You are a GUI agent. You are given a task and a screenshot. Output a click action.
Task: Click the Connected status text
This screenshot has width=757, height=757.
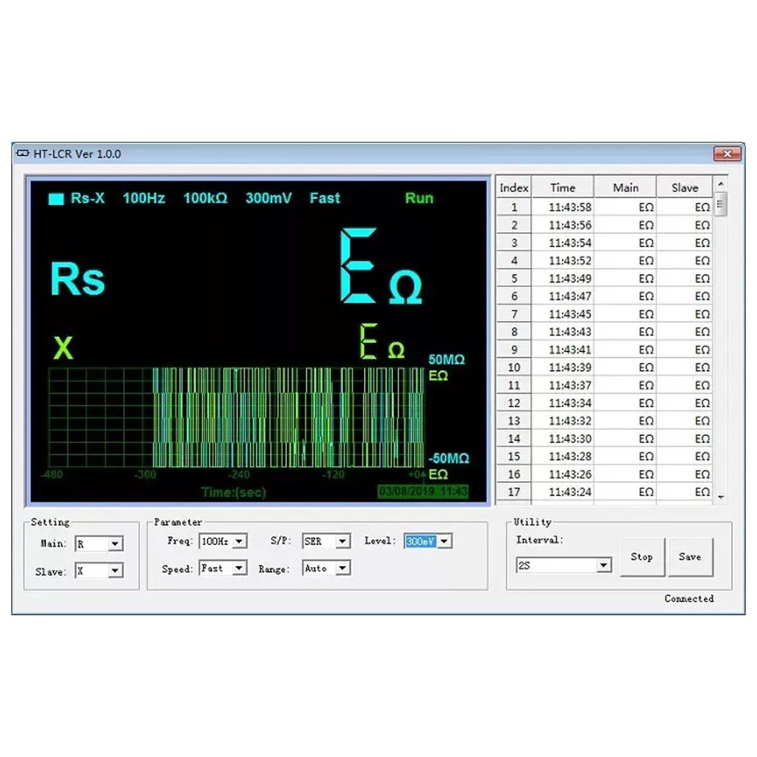point(689,599)
